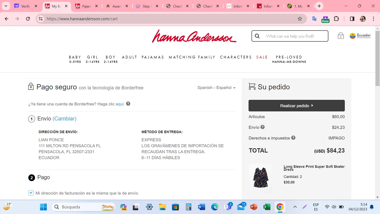Screen dimensions: 380x214
Task: Open the weather widget showing 23°
Action: point(7,206)
